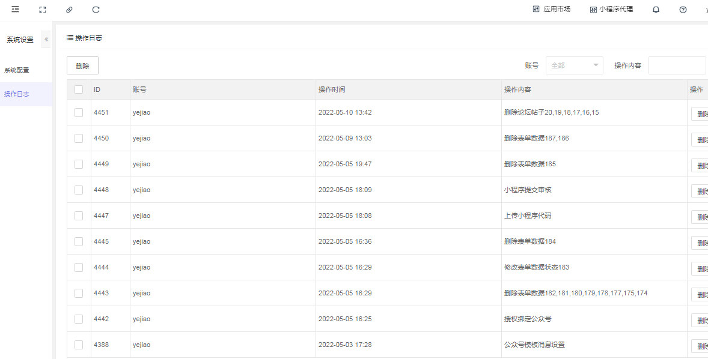Viewport: 708px width, 359px height.
Task: Click the 操作内容 search input field
Action: [677, 65]
